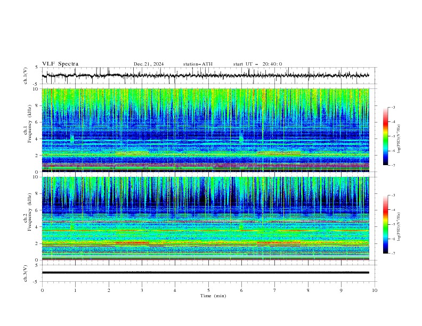Click the ch.2 spectrogram panel

(206, 218)
